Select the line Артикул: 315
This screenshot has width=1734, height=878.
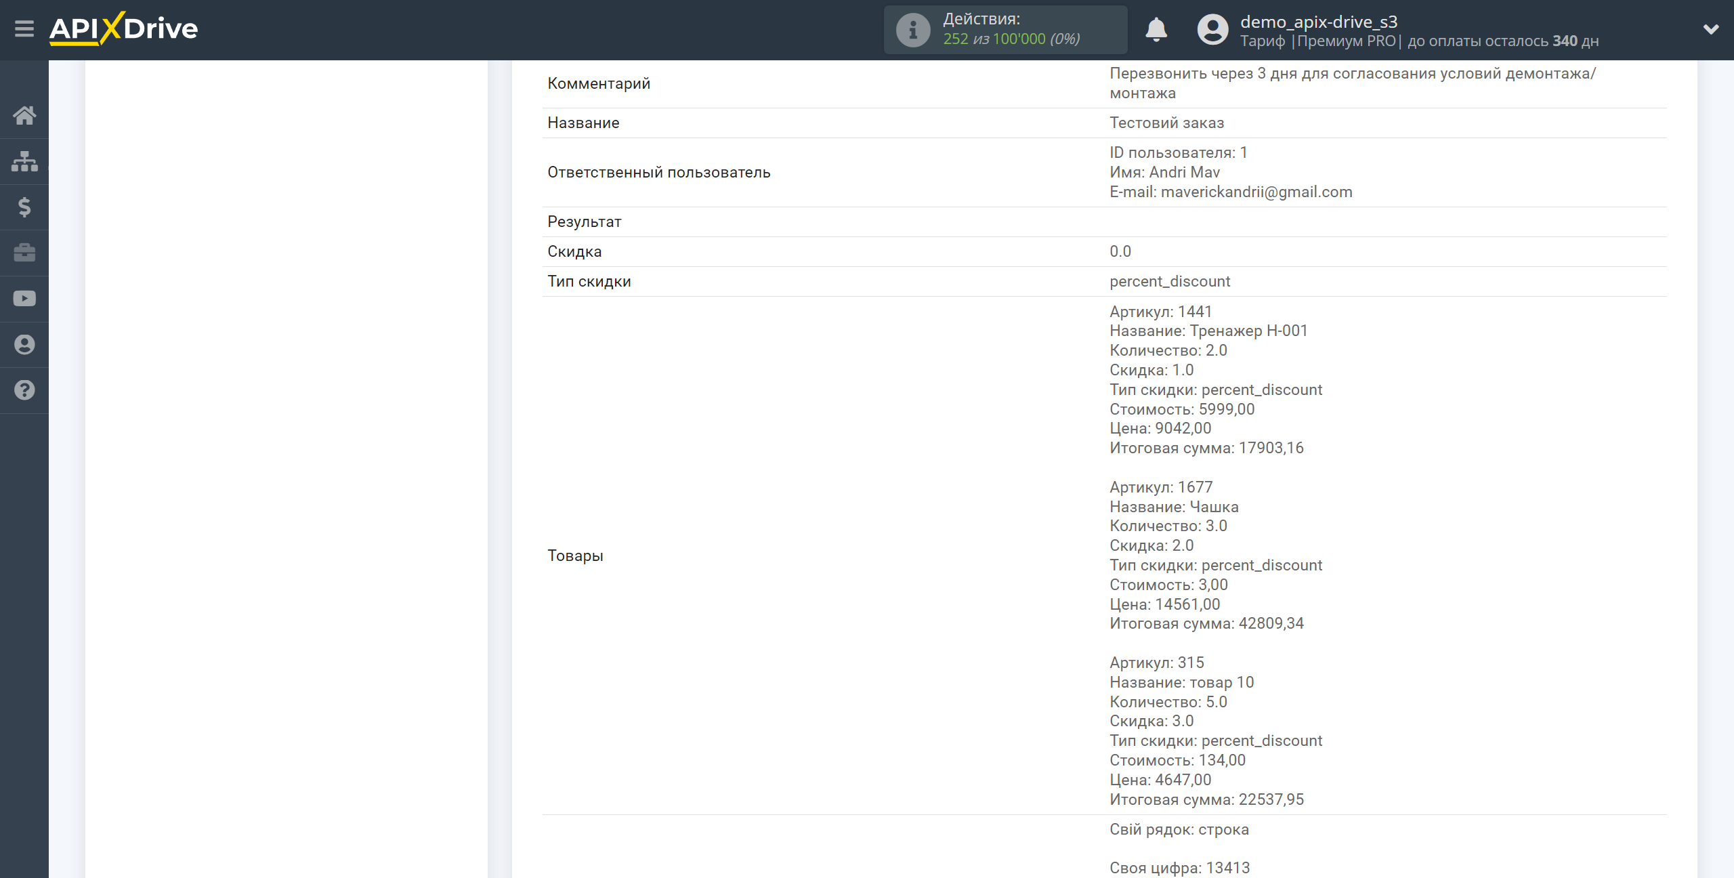coord(1157,663)
